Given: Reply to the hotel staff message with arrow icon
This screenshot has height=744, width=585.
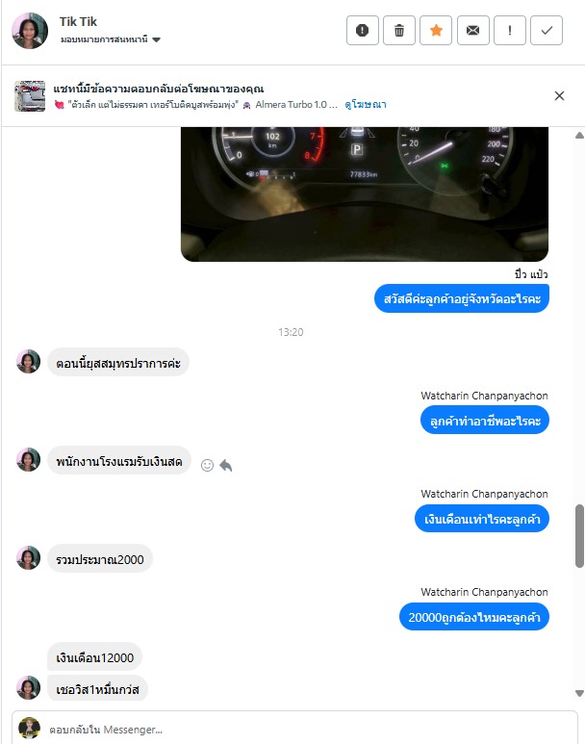Looking at the screenshot, I should (226, 465).
